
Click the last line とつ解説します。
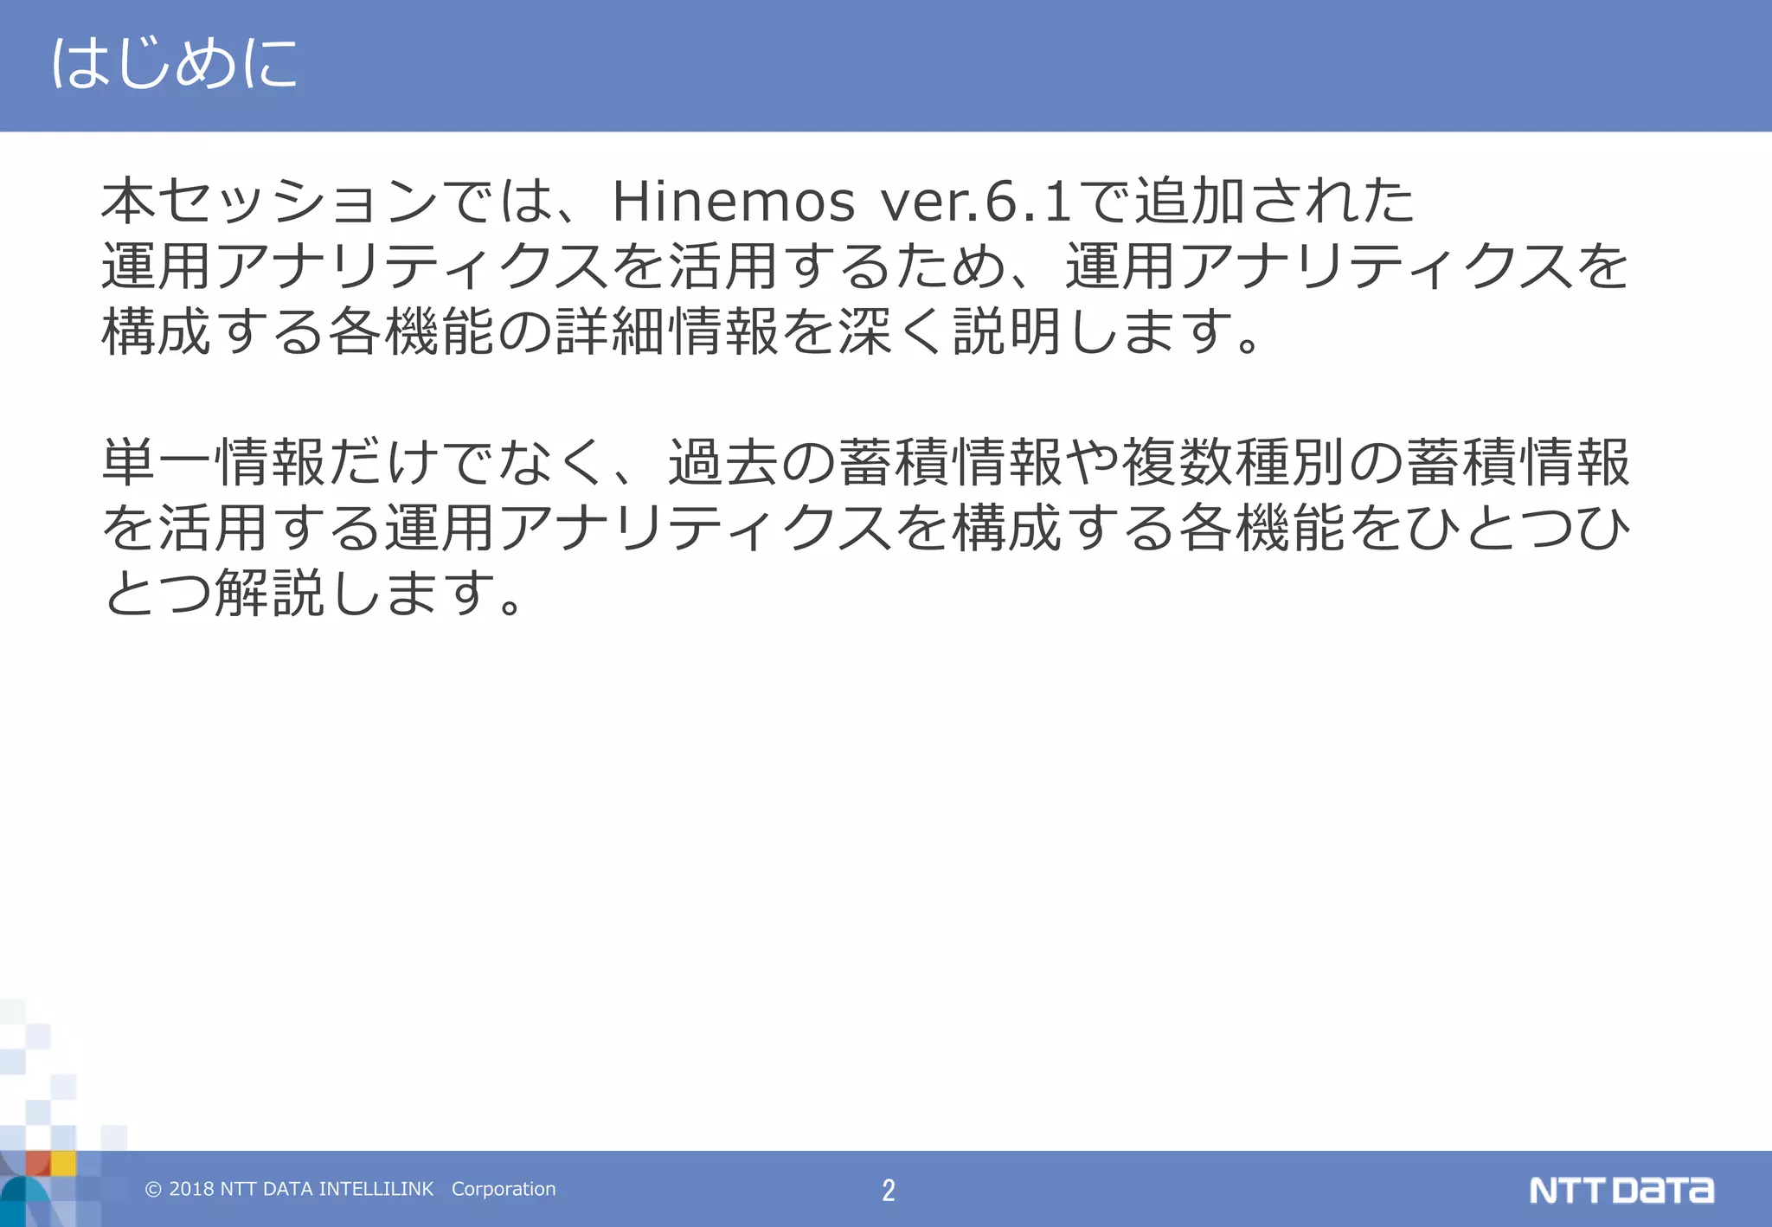313,593
